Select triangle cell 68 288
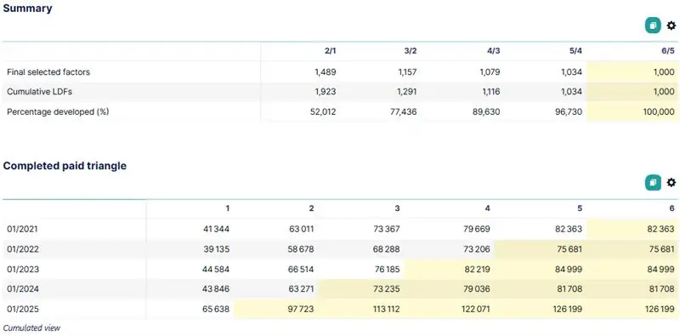The width and height of the screenshot is (680, 336). point(386,248)
